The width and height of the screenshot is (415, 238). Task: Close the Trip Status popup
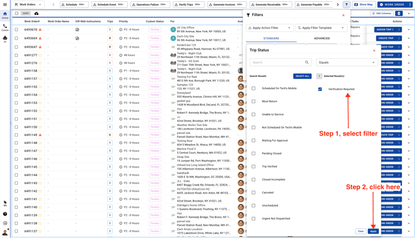[x=374, y=51]
